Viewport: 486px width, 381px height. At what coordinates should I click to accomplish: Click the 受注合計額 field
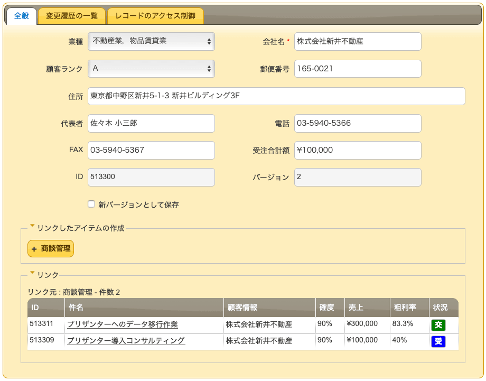click(x=358, y=151)
